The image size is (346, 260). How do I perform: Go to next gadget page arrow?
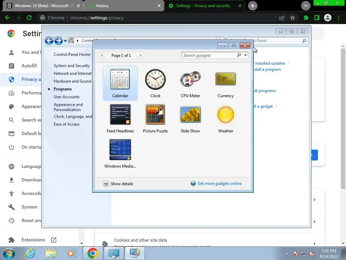141,55
